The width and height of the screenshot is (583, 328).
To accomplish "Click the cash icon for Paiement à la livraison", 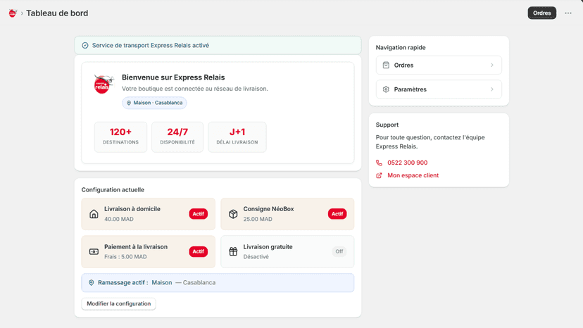I will (94, 252).
